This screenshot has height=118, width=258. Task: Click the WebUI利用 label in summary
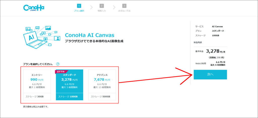201,63
